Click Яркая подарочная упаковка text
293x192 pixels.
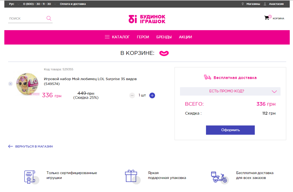167,175
